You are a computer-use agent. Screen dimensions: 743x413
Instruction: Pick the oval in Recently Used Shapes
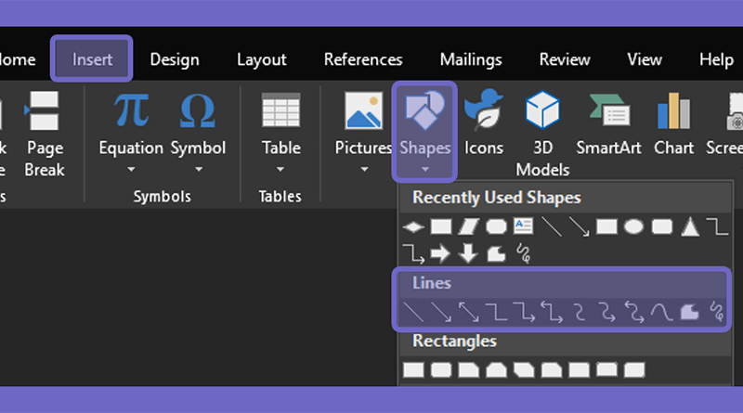[633, 226]
